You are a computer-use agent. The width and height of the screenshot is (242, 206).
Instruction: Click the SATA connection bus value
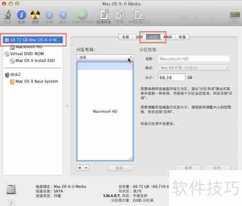pyautogui.click(x=58, y=191)
